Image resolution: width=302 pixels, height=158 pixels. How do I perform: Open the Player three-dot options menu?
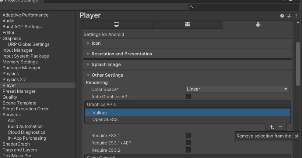pos(296,16)
